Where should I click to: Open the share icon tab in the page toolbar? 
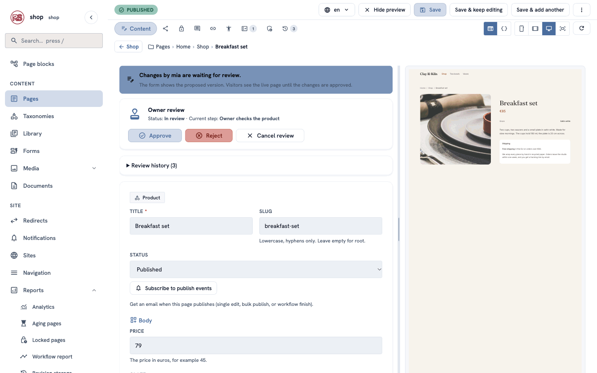[x=165, y=29]
